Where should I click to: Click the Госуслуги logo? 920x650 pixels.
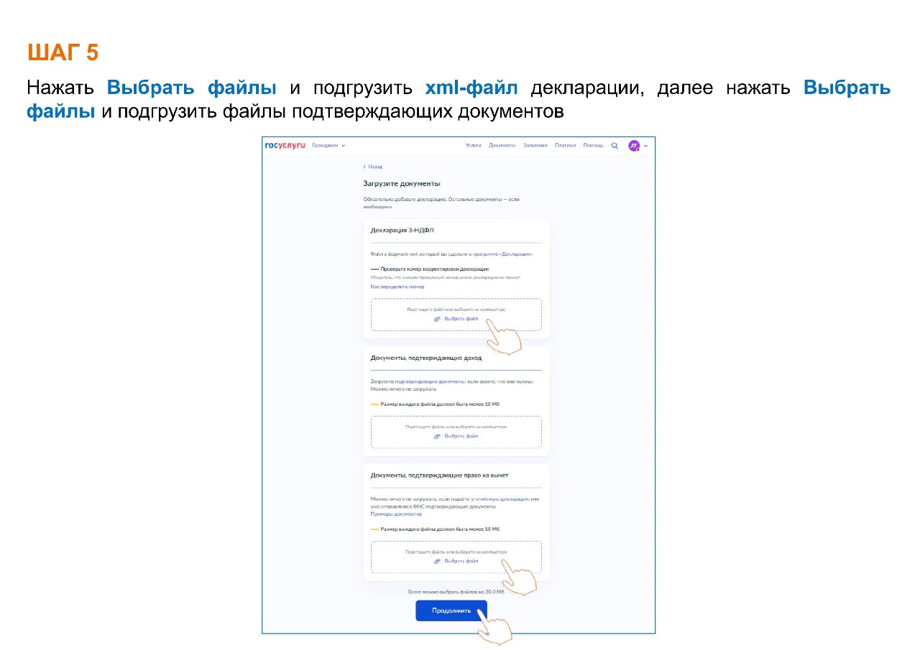[285, 145]
